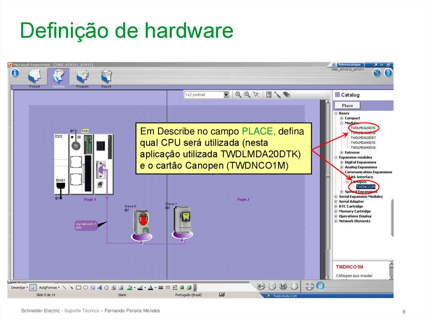Select the Zoom In magnifier tool

[x=239, y=95]
